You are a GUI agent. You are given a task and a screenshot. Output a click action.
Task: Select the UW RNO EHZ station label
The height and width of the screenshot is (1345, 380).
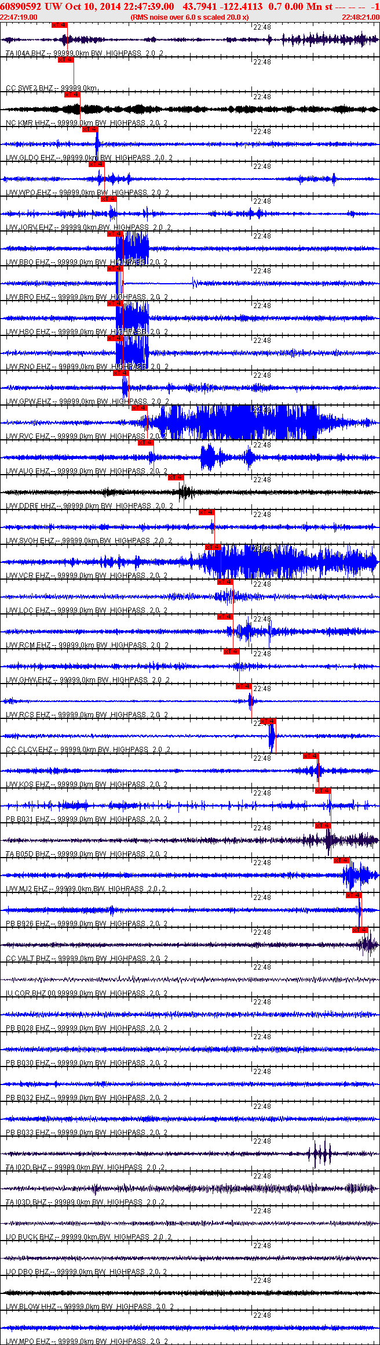click(28, 367)
